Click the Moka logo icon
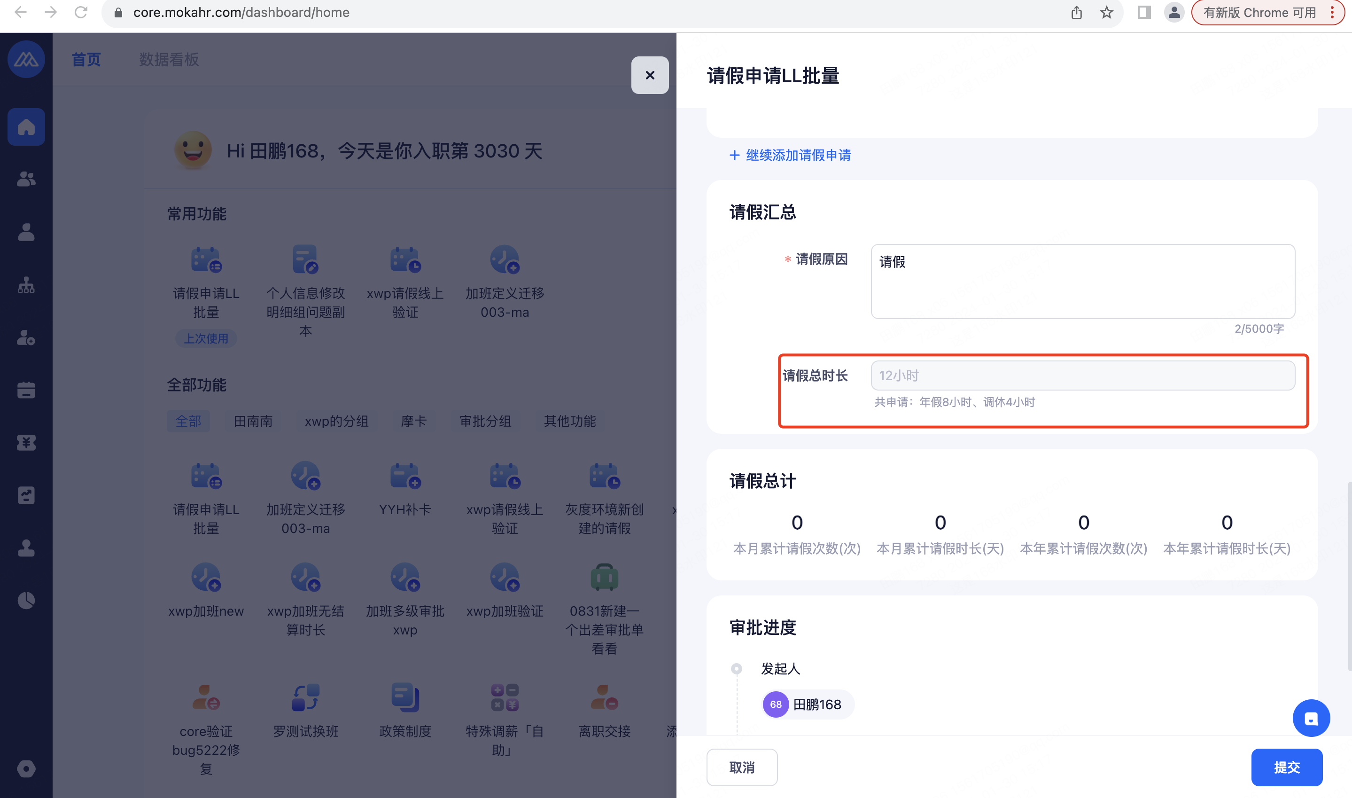 (x=26, y=59)
